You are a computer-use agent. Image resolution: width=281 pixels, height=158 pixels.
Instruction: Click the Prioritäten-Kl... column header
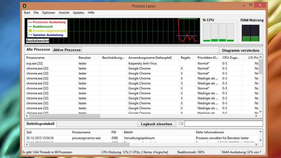pos(208,58)
